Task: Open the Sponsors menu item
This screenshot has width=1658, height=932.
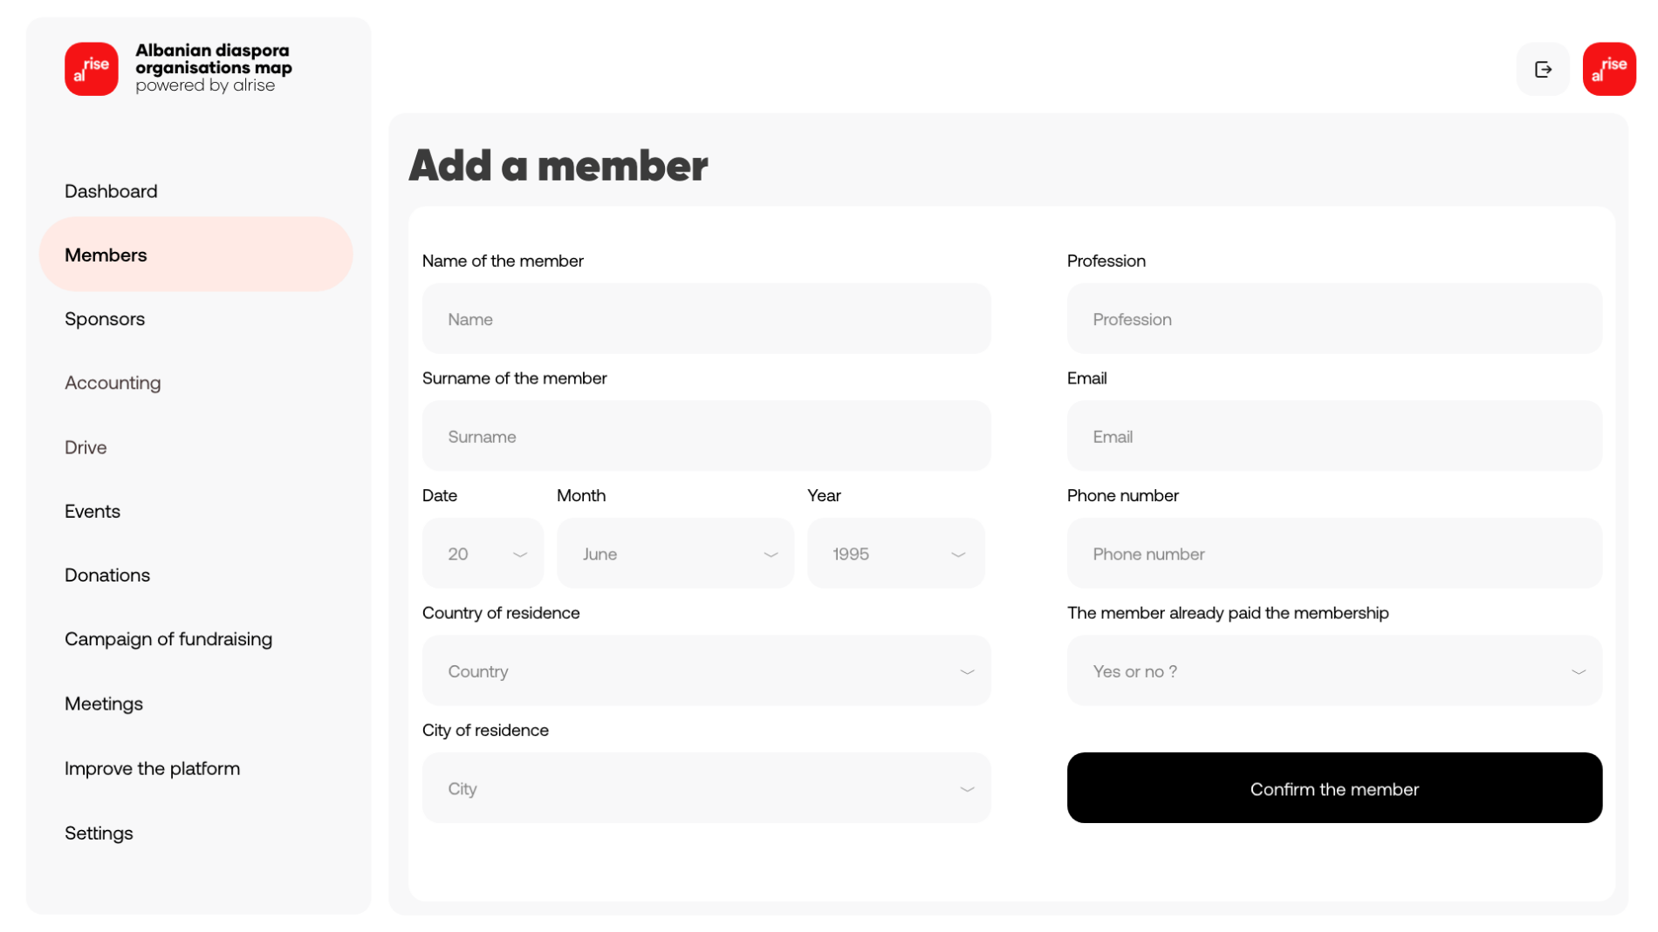Action: coord(105,319)
